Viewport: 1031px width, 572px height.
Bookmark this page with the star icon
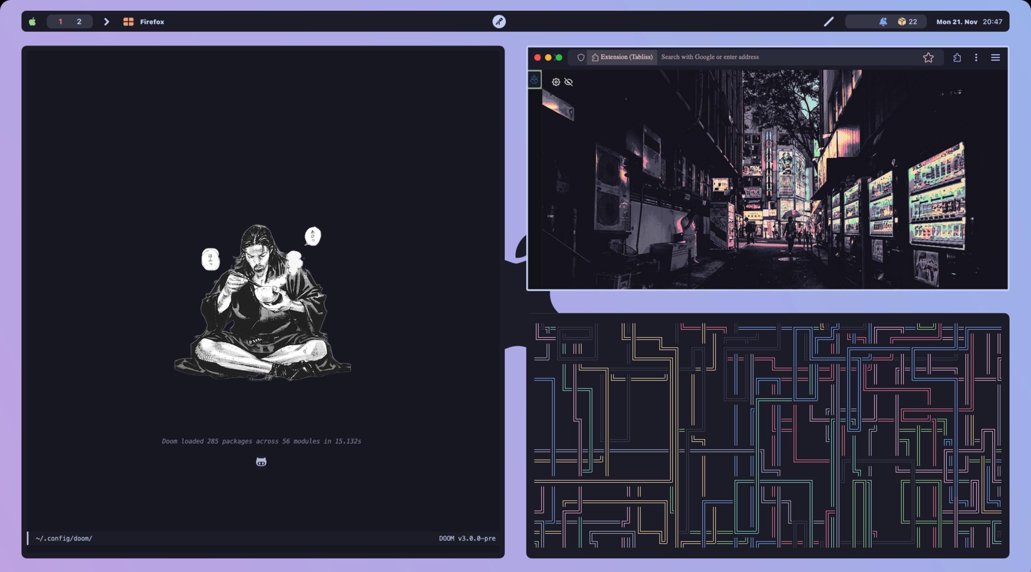[929, 57]
